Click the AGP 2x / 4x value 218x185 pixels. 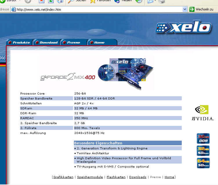(84, 103)
